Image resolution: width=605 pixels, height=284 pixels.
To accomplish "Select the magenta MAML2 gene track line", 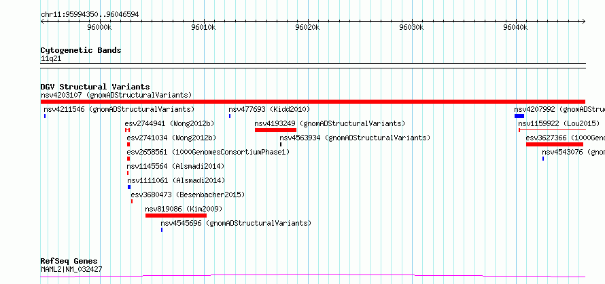I will (313, 276).
